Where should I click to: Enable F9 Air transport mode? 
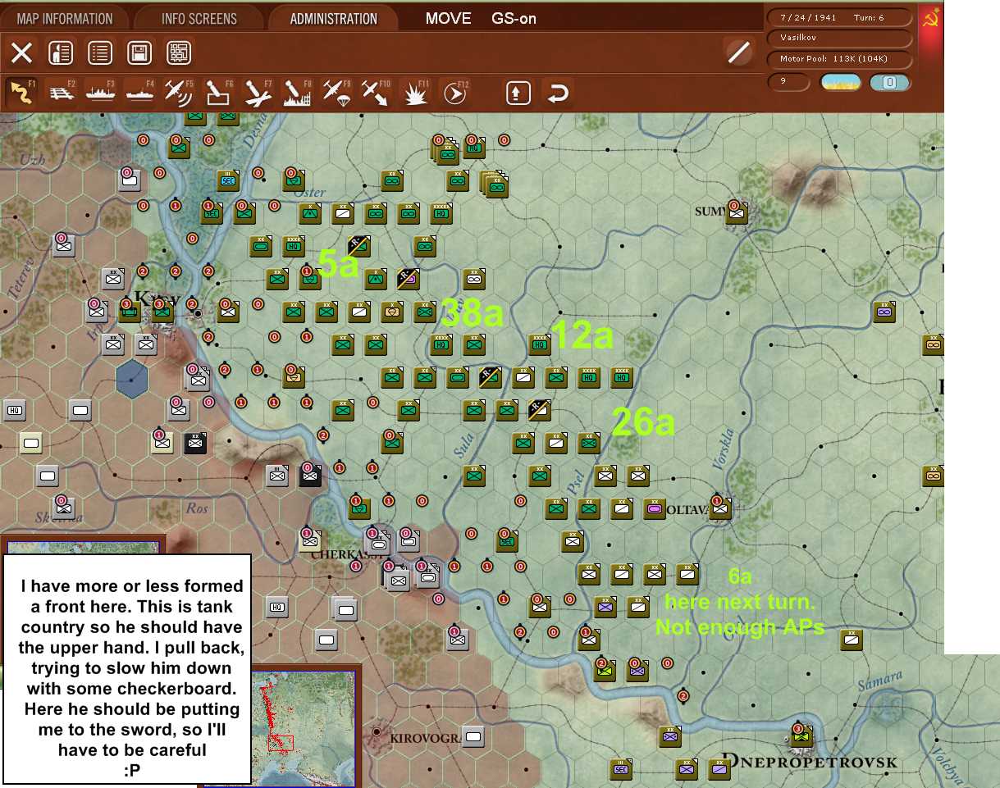tap(338, 93)
